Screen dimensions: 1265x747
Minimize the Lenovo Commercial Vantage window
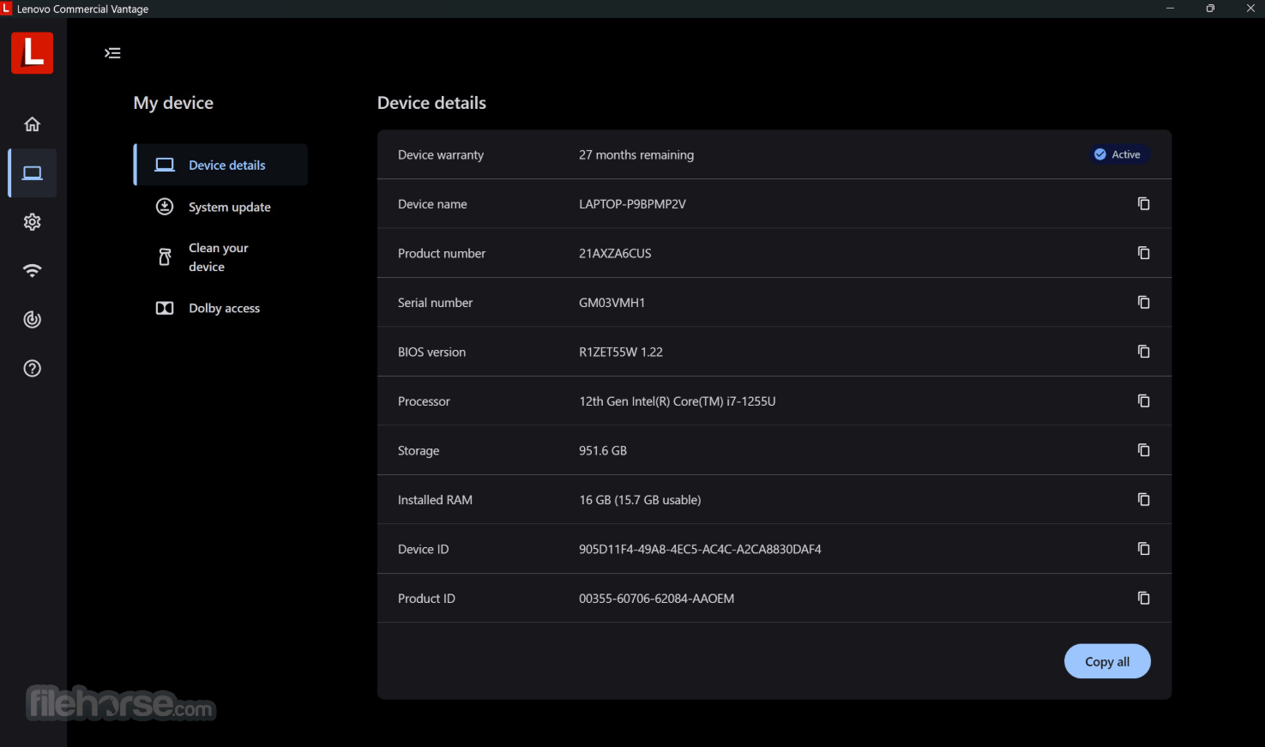click(1170, 9)
